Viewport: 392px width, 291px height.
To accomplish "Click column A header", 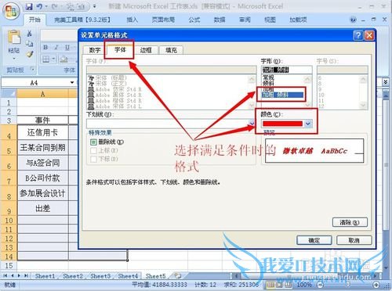I will [x=42, y=94].
